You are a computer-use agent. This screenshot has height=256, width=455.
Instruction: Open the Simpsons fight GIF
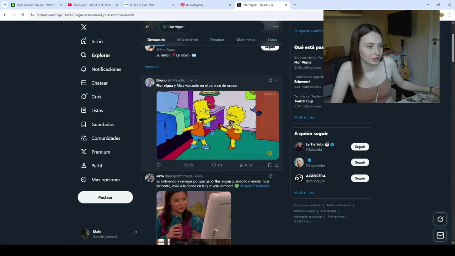point(218,125)
